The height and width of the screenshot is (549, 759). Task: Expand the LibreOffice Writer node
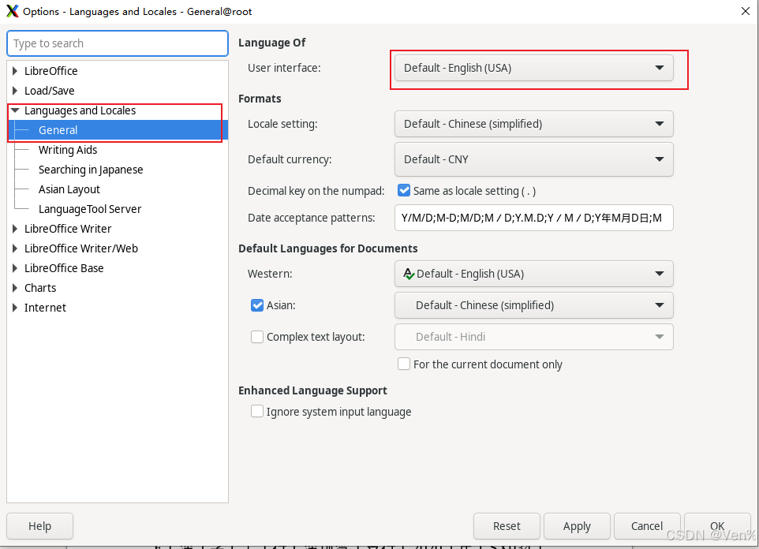[x=15, y=229]
